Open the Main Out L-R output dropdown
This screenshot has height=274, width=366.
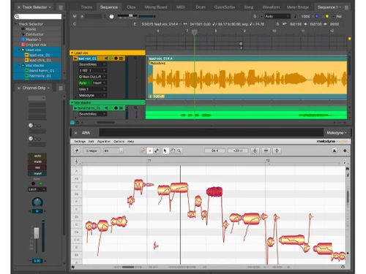click(92, 77)
